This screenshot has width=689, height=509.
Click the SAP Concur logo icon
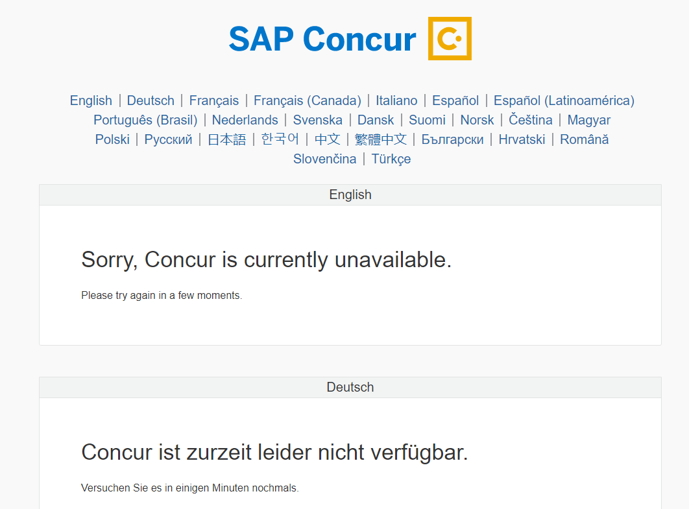pos(450,38)
